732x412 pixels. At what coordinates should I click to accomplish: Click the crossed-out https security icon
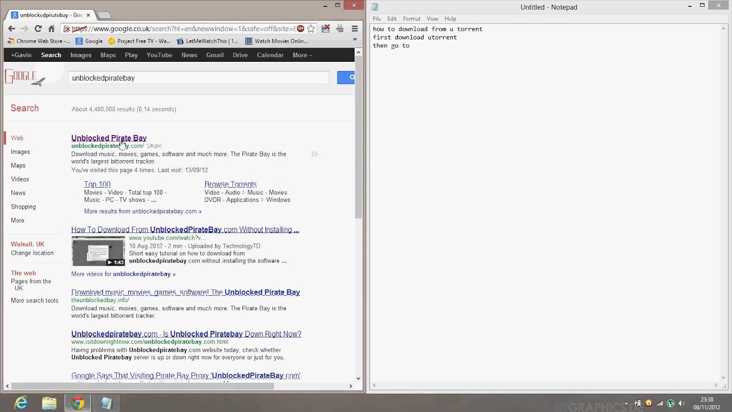(67, 29)
